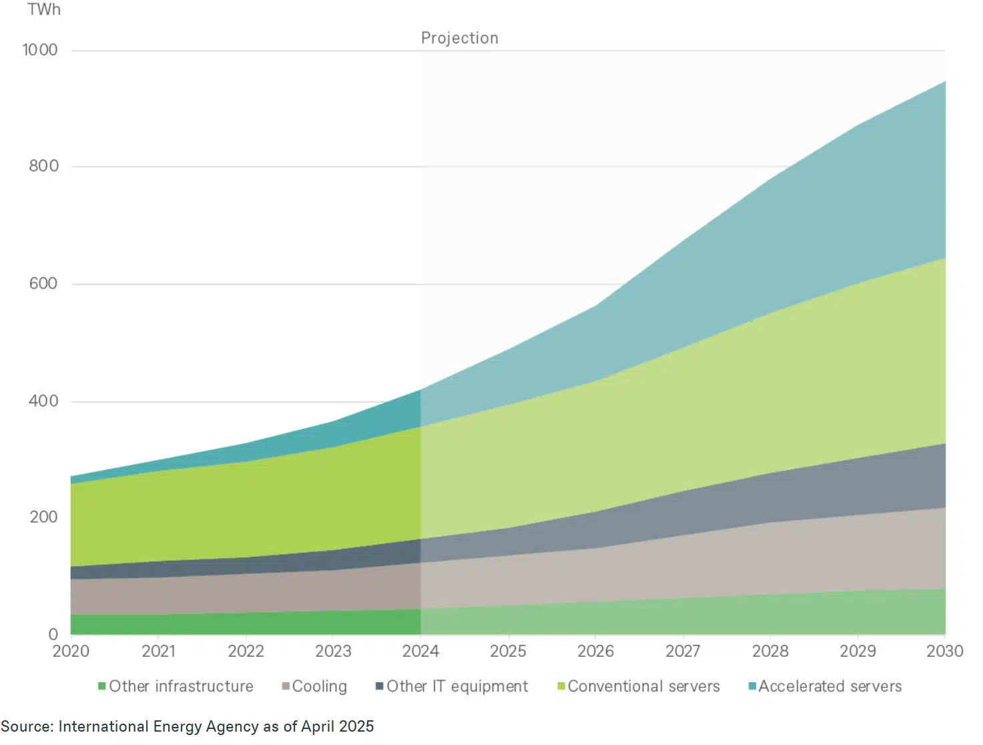
Task: Click the 800 y-axis value
Action: (x=43, y=166)
